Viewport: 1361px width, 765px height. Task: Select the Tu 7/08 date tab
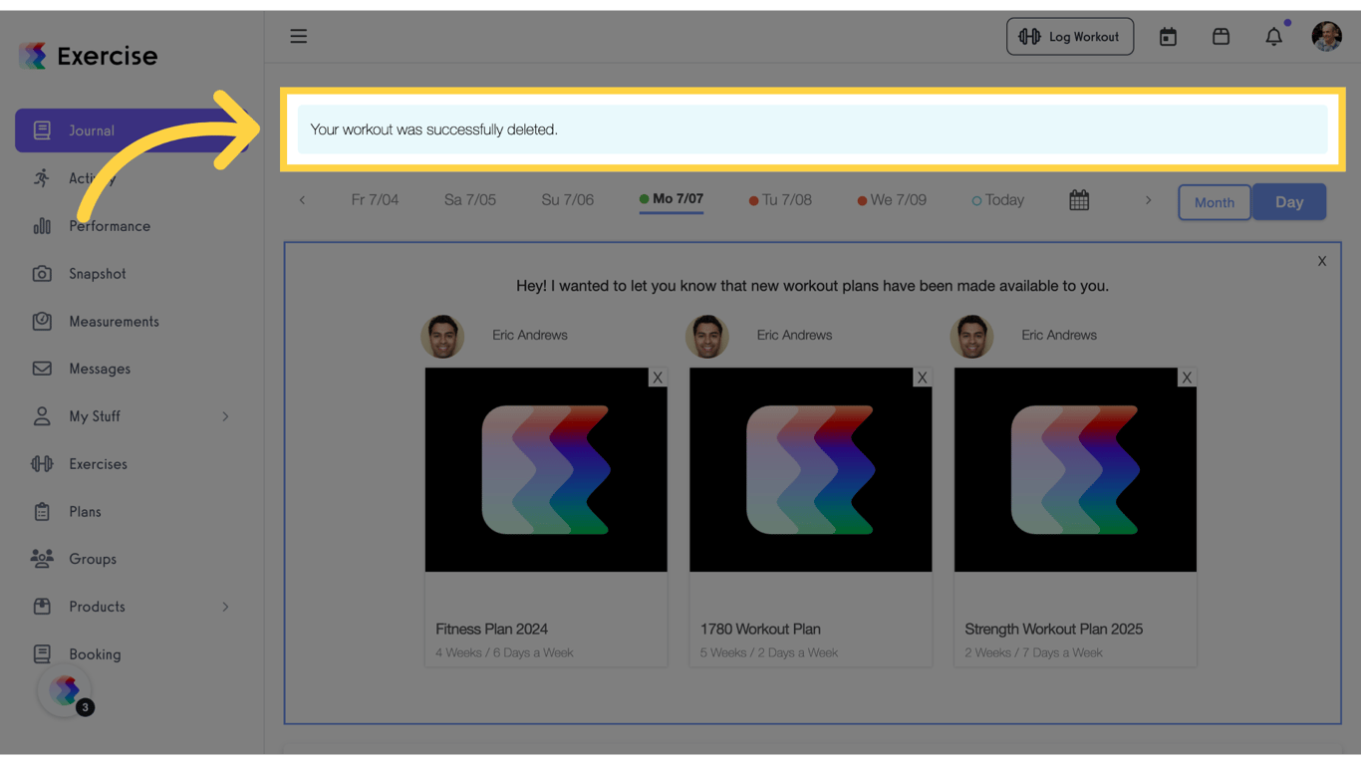click(782, 199)
